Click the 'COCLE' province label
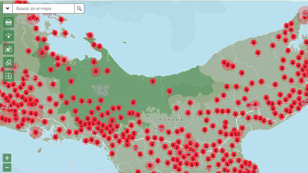 click(248, 102)
